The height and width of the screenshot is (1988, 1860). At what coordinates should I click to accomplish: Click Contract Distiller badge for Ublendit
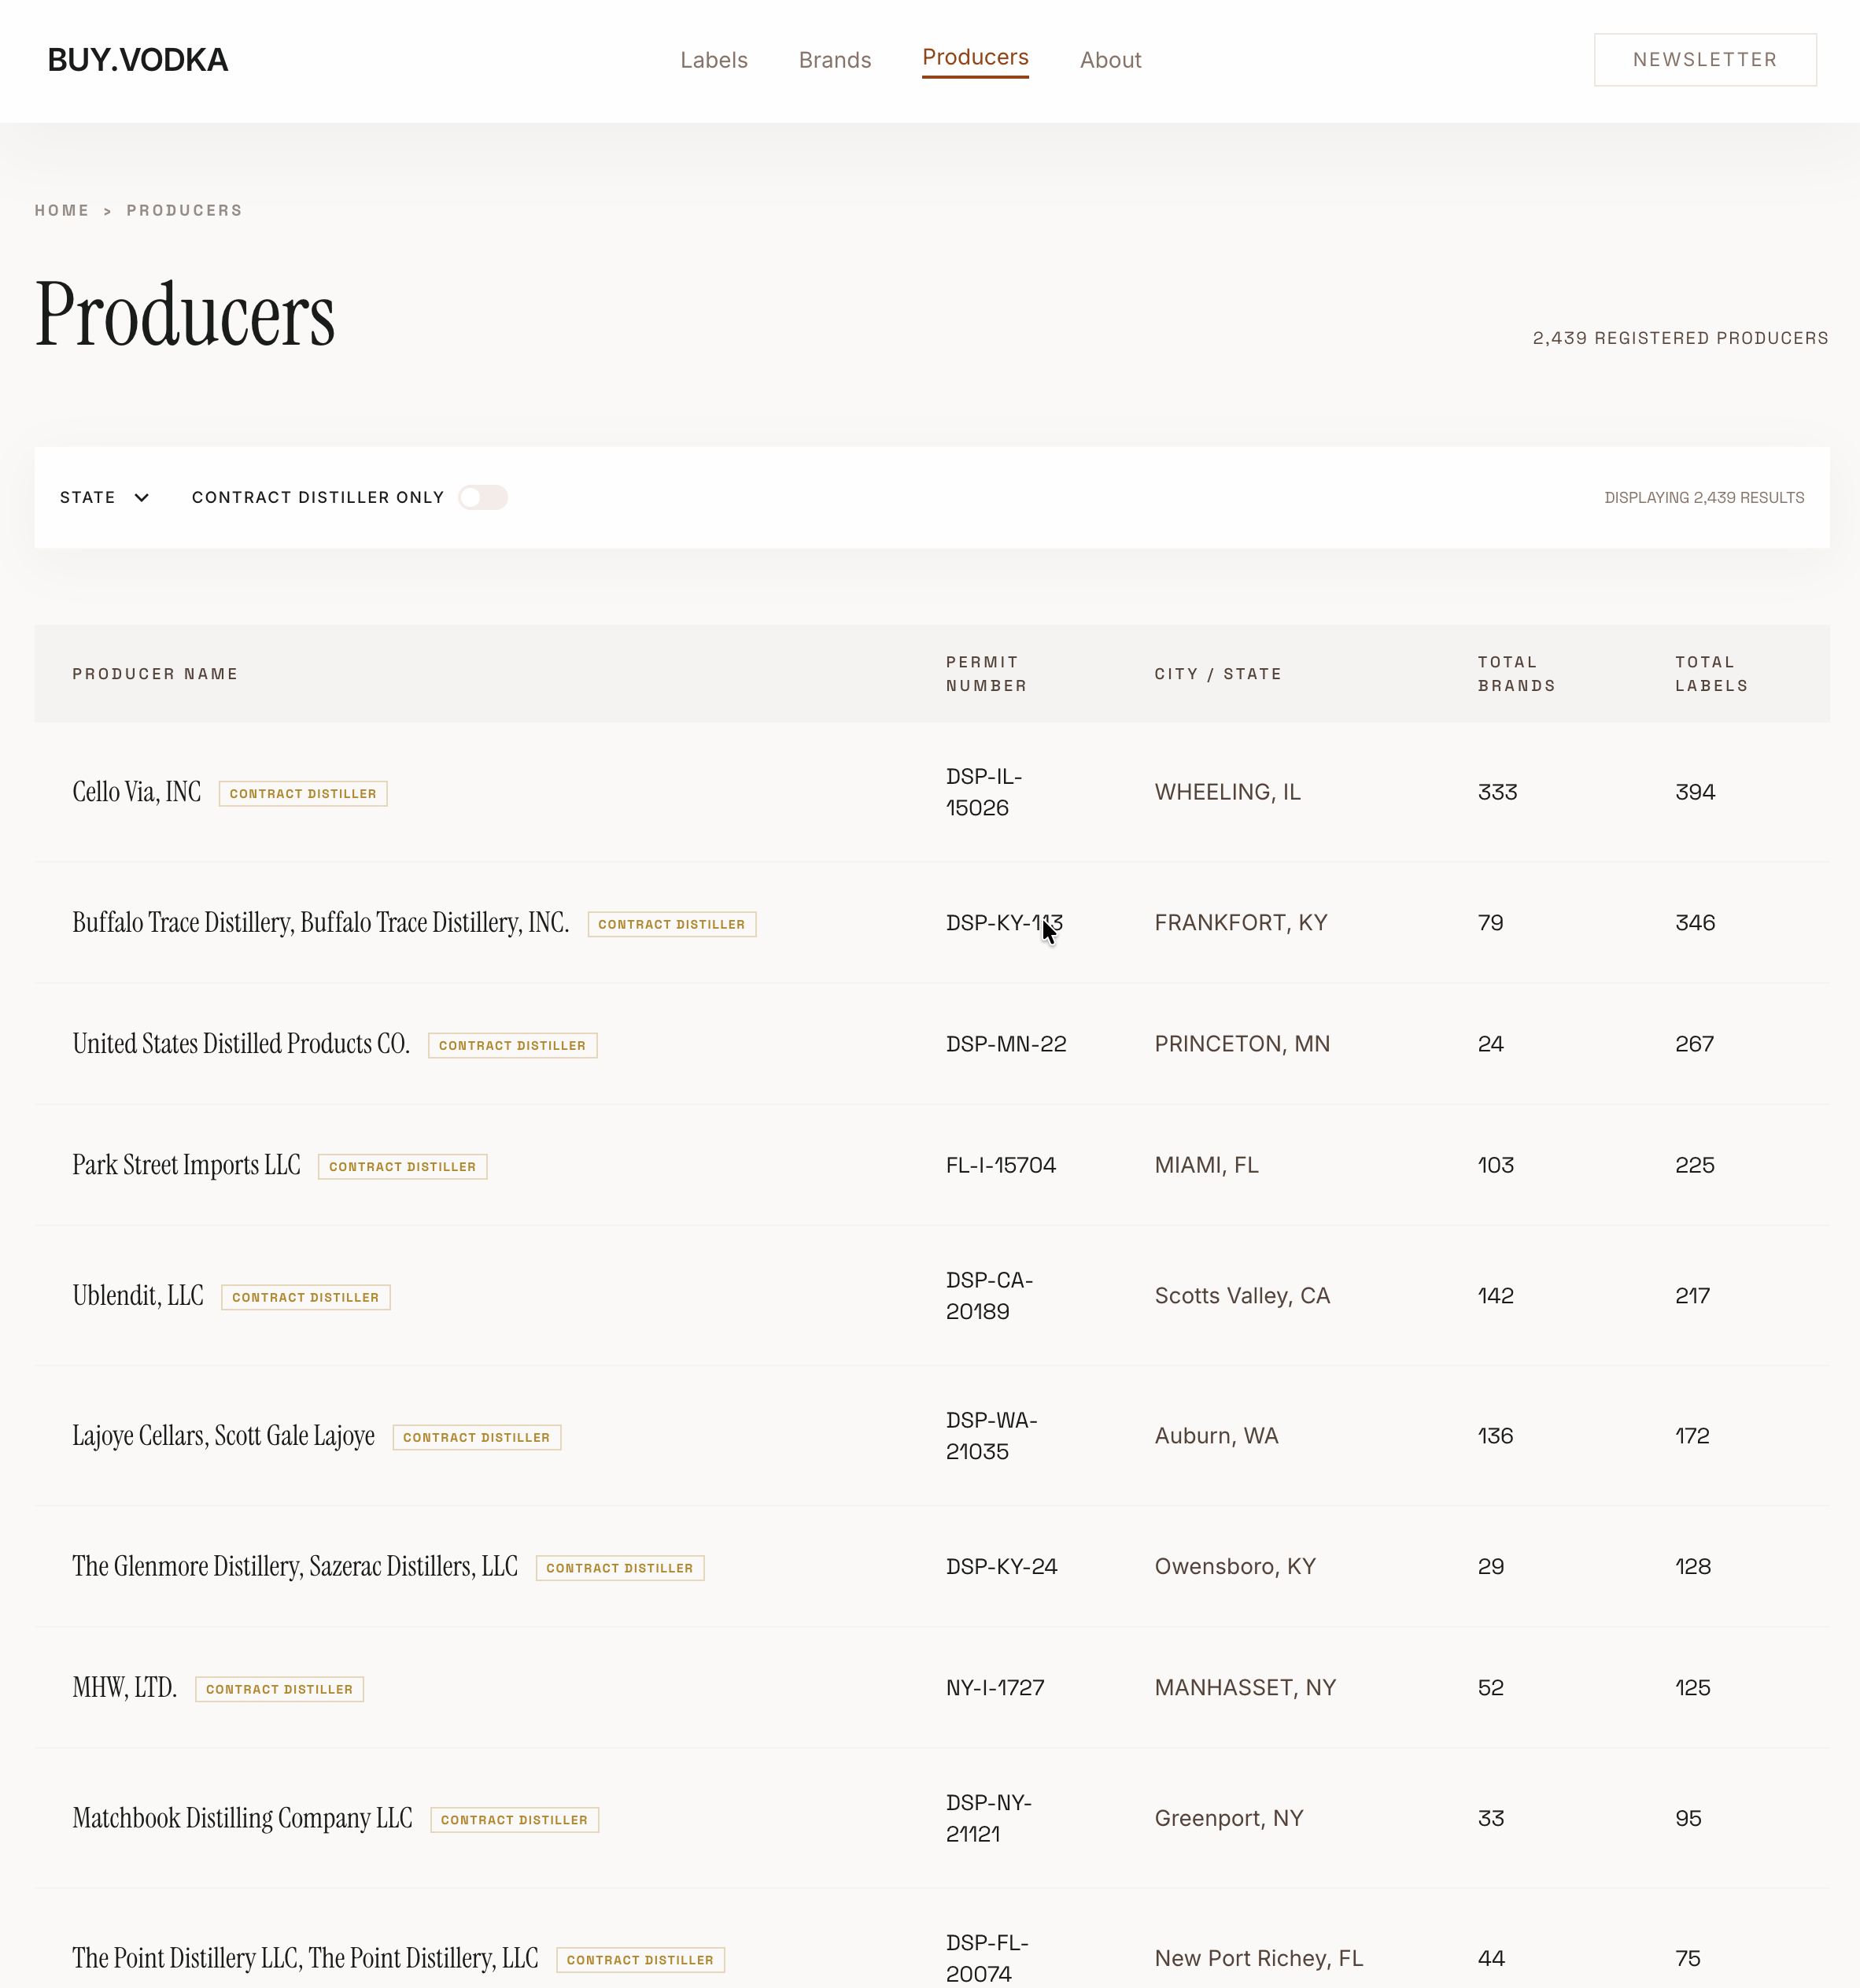click(304, 1297)
